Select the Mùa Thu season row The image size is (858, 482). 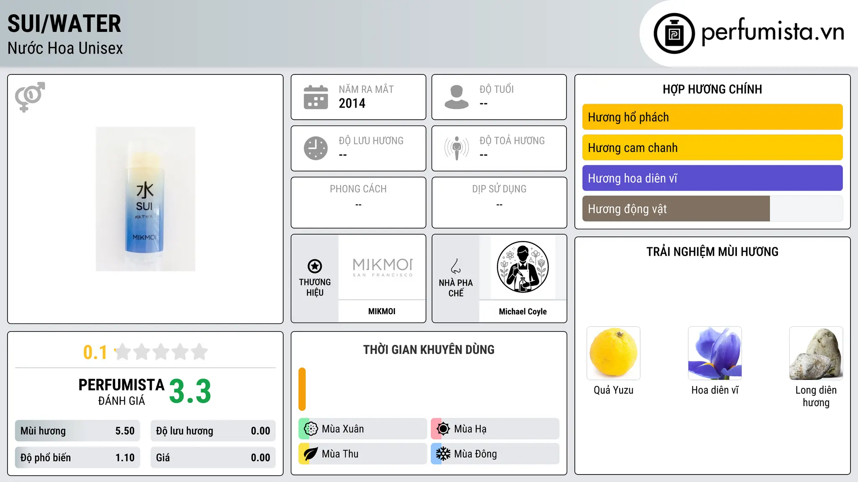coord(362,454)
